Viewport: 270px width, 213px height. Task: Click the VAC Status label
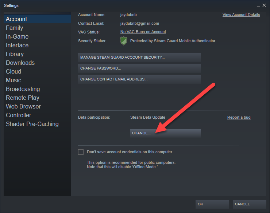pyautogui.click(x=89, y=32)
